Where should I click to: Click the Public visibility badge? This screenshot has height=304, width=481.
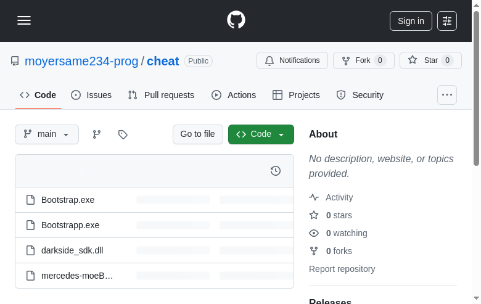point(198,61)
